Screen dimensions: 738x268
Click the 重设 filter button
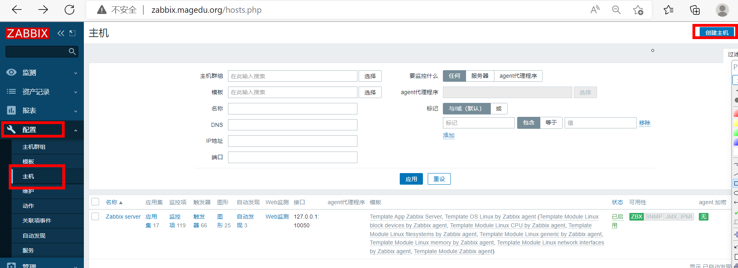[439, 179]
